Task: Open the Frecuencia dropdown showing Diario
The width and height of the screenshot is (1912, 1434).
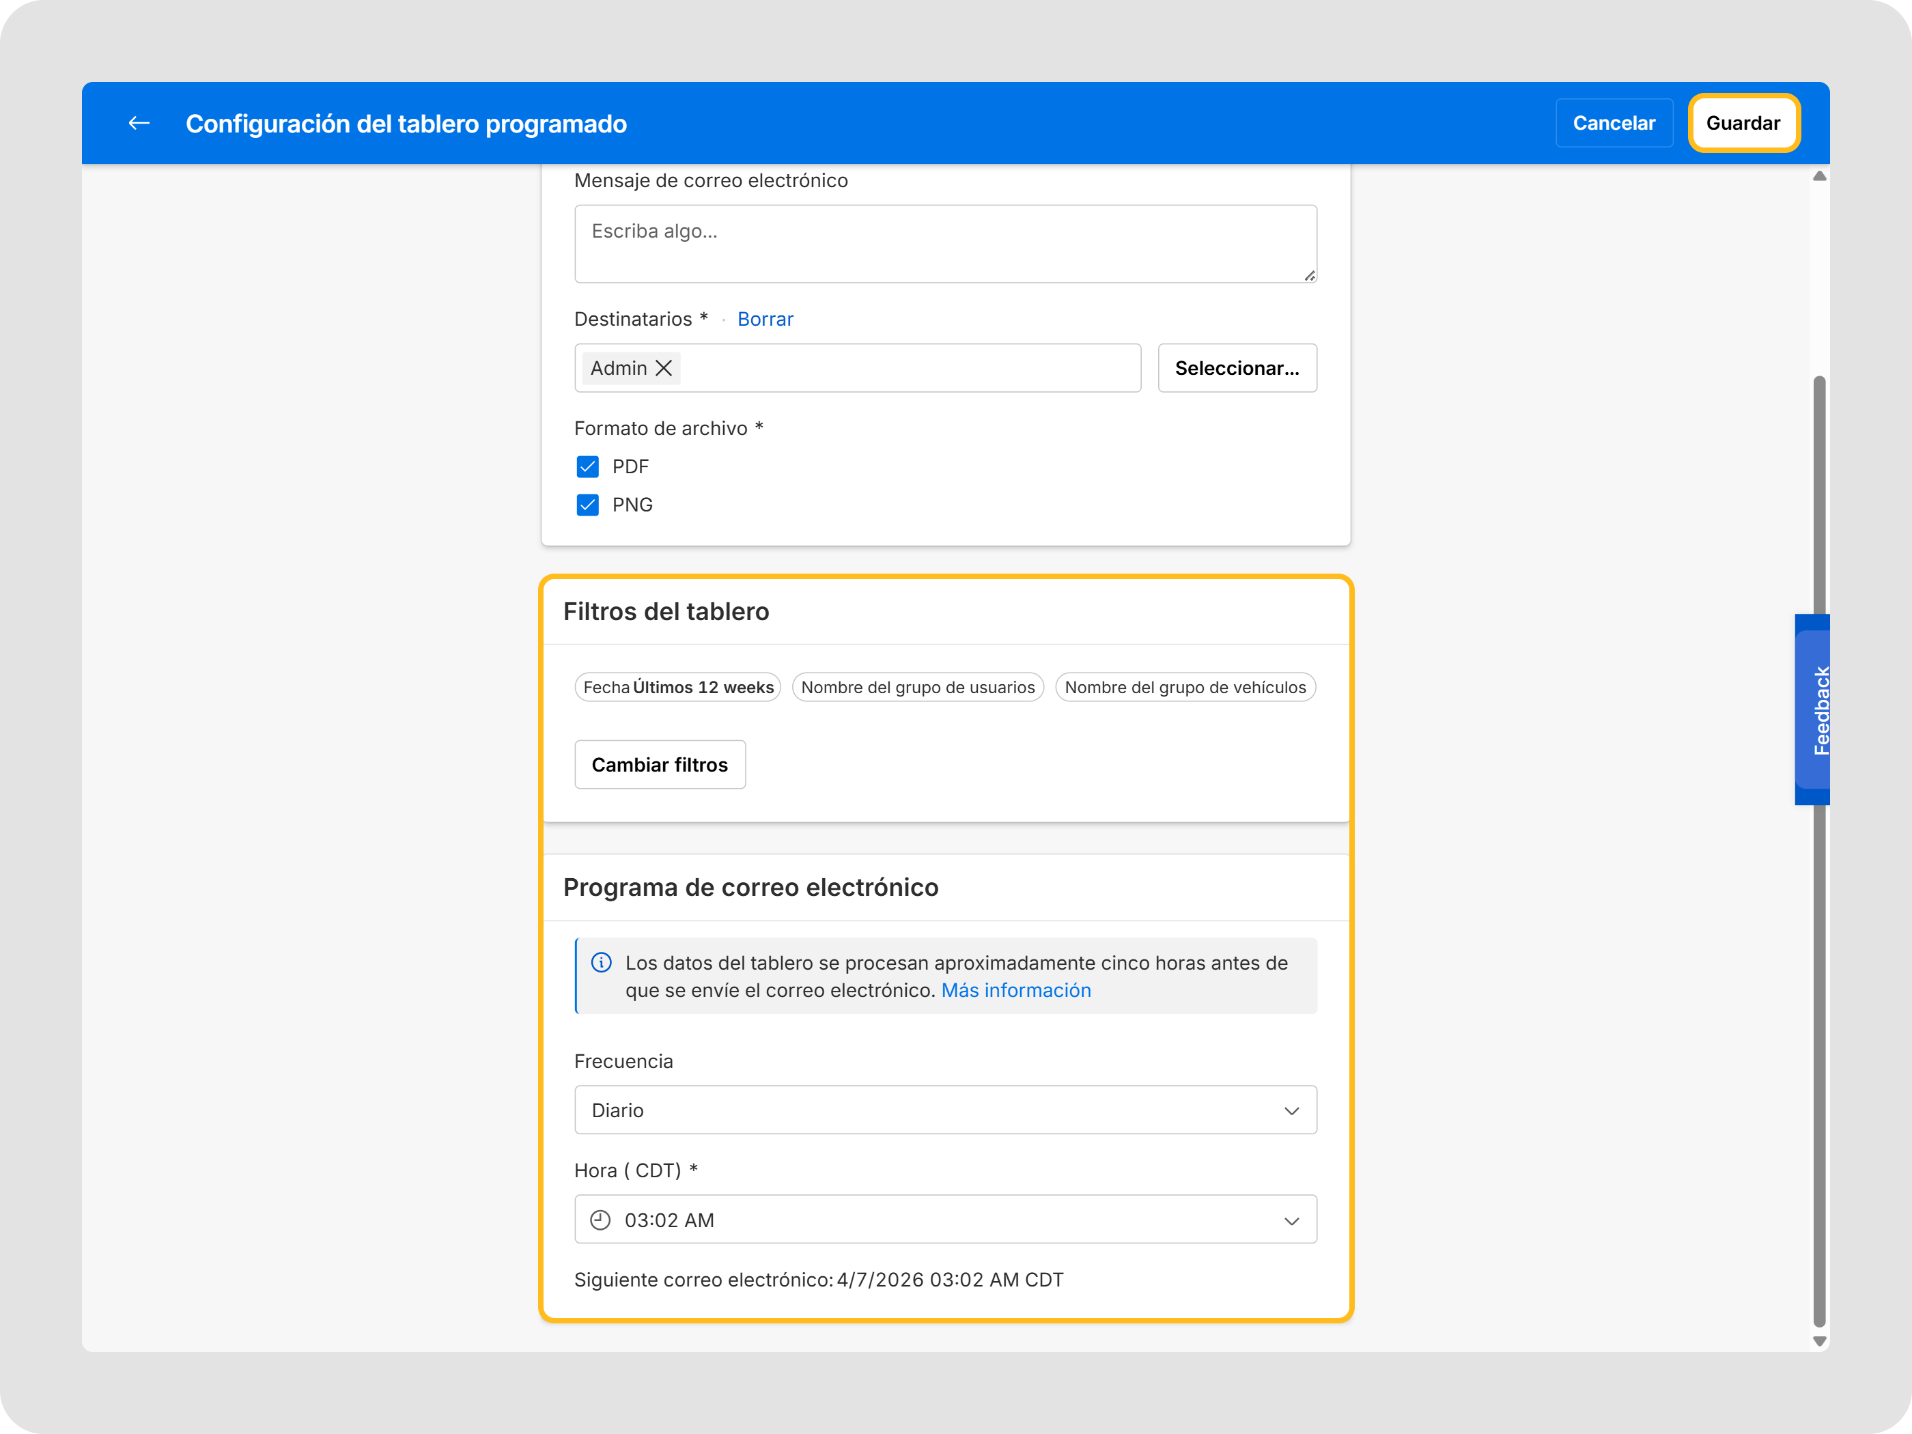Action: (x=946, y=1110)
